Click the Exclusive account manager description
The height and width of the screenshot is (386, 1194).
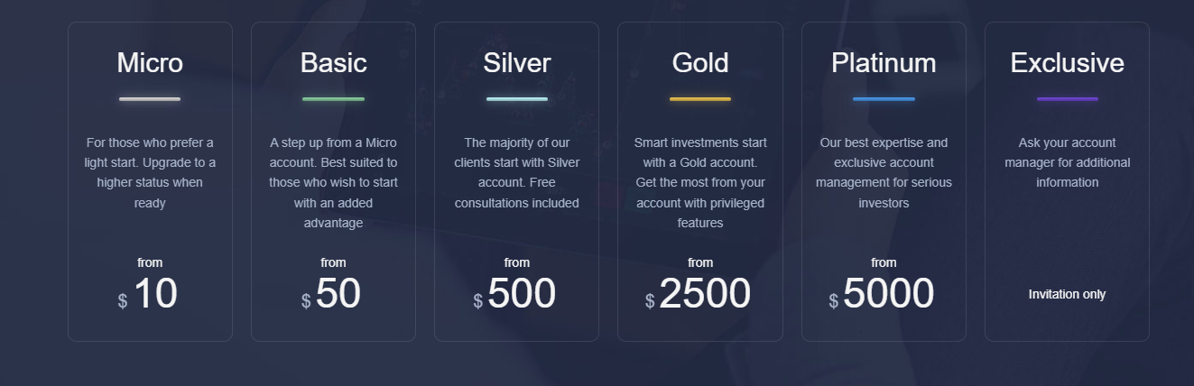1067,162
